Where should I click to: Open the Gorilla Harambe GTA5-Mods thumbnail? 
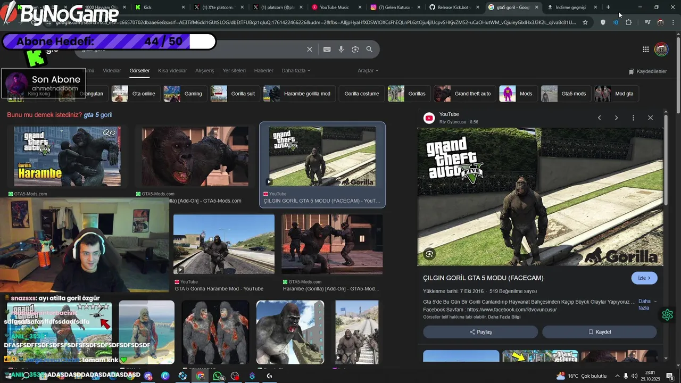(67, 156)
